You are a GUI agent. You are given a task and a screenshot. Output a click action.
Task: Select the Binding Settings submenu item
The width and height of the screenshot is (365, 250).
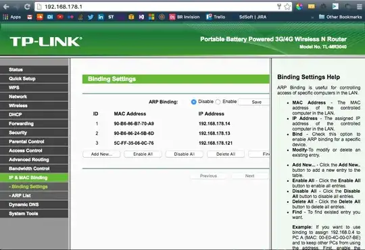[x=34, y=187]
